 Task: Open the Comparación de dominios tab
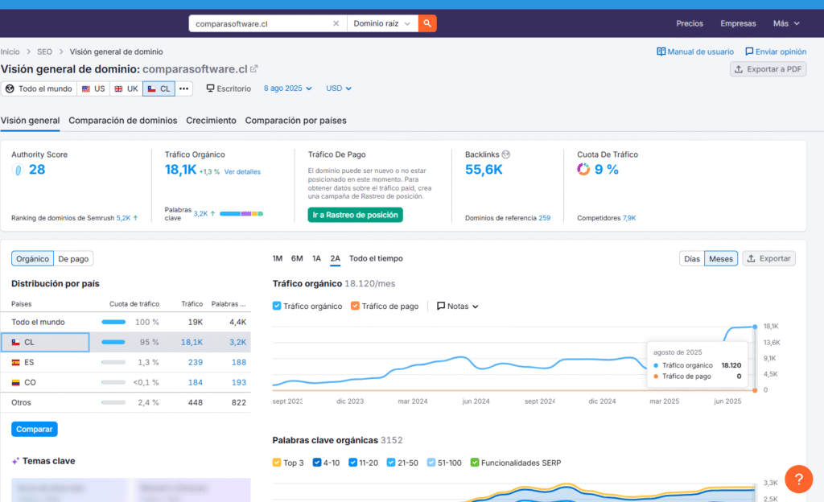coord(123,120)
